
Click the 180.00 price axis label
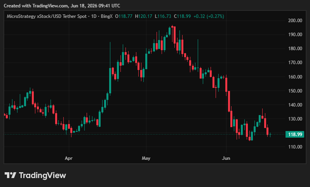click(x=295, y=49)
